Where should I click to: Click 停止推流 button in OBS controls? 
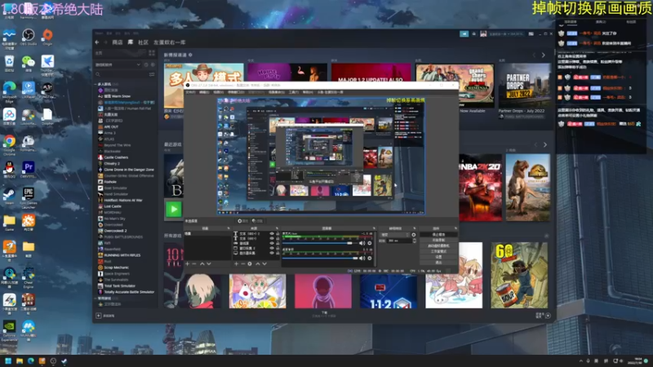tap(438, 235)
